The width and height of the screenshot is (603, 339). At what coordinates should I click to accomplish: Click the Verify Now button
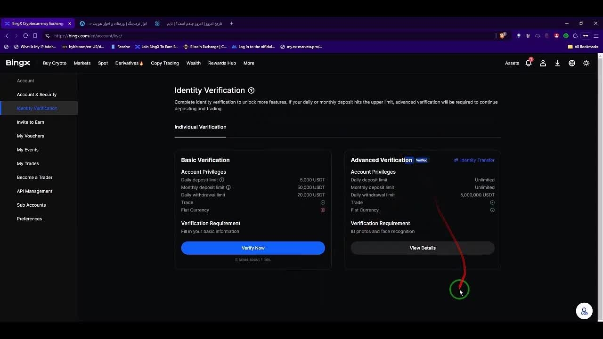(x=253, y=248)
